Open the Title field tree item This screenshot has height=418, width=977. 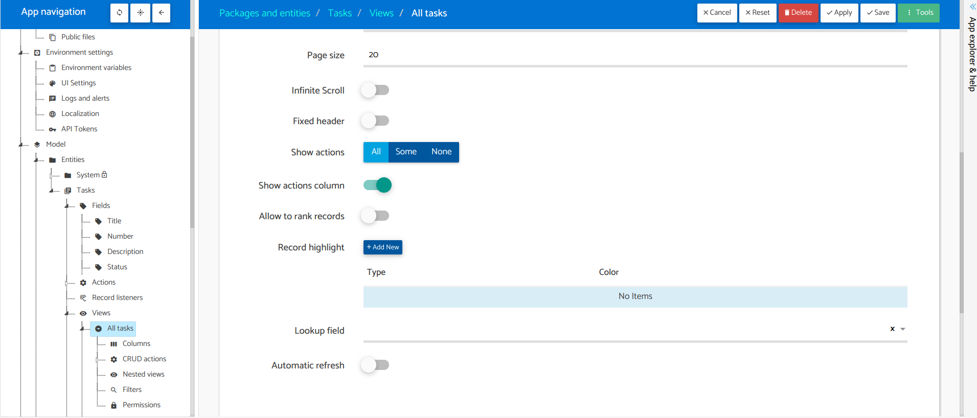pyautogui.click(x=114, y=221)
